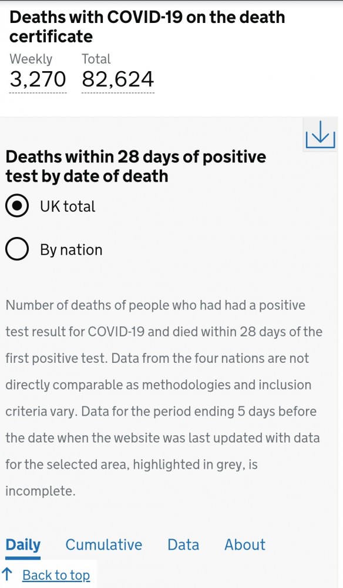Click the Total label above 82,624
343x588 pixels.
coord(96,59)
